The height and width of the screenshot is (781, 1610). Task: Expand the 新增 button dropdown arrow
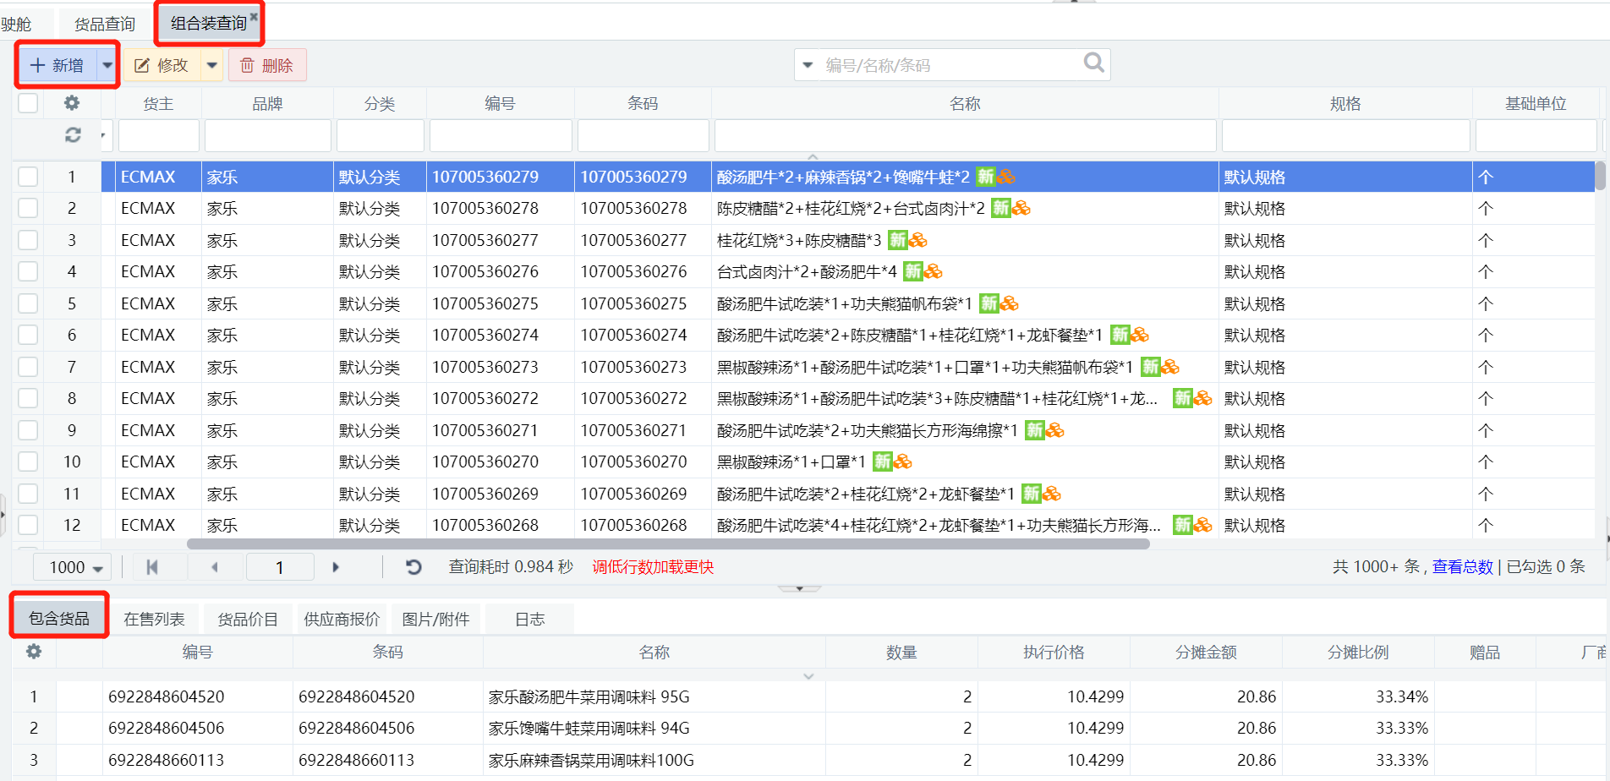pos(107,65)
